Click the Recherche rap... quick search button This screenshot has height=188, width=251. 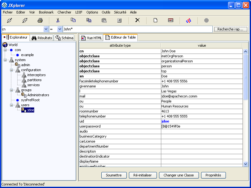tap(231, 29)
